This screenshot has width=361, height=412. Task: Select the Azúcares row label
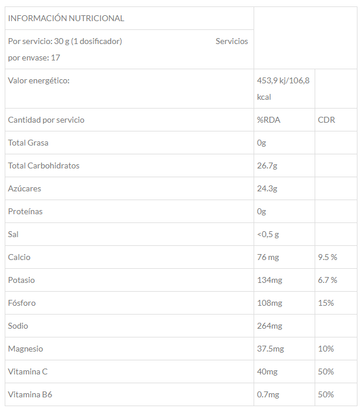(25, 188)
